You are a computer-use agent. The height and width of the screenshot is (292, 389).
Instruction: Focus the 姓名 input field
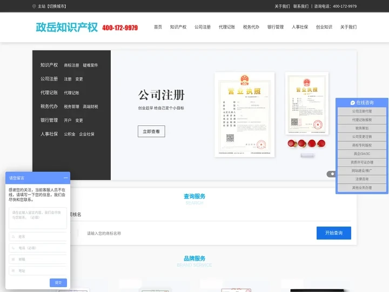[x=38, y=237]
